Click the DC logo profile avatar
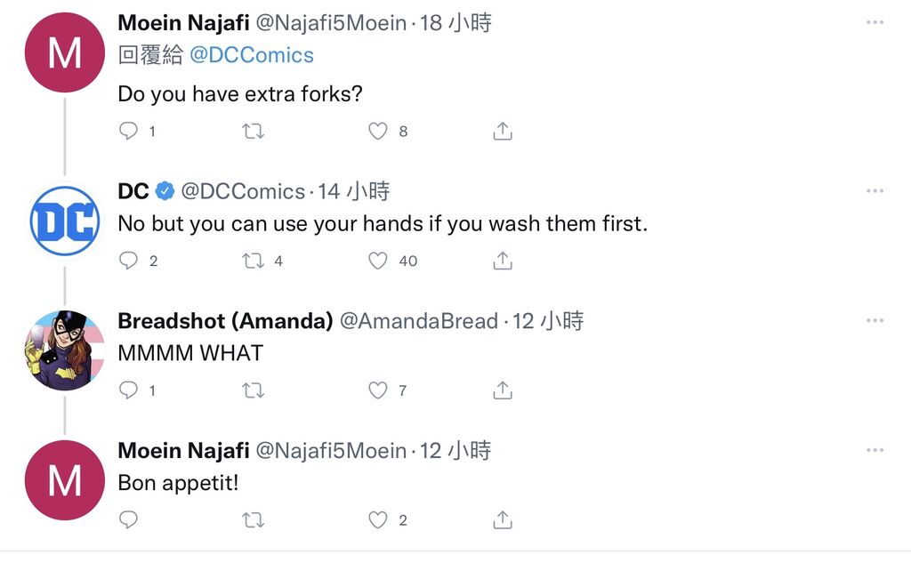911x563 pixels. click(x=64, y=221)
